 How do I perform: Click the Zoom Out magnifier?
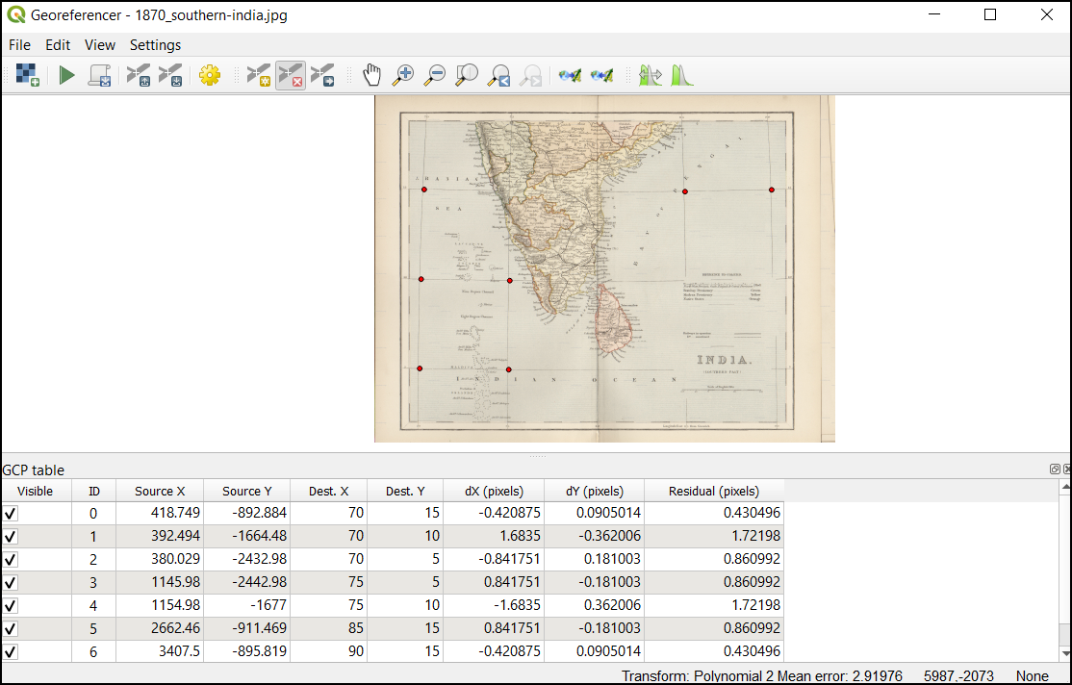click(x=435, y=75)
